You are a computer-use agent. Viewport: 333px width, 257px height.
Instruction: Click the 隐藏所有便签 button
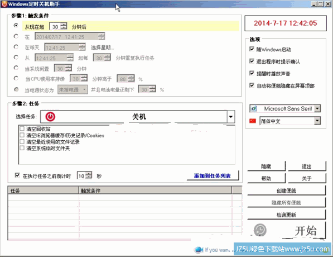(x=286, y=203)
